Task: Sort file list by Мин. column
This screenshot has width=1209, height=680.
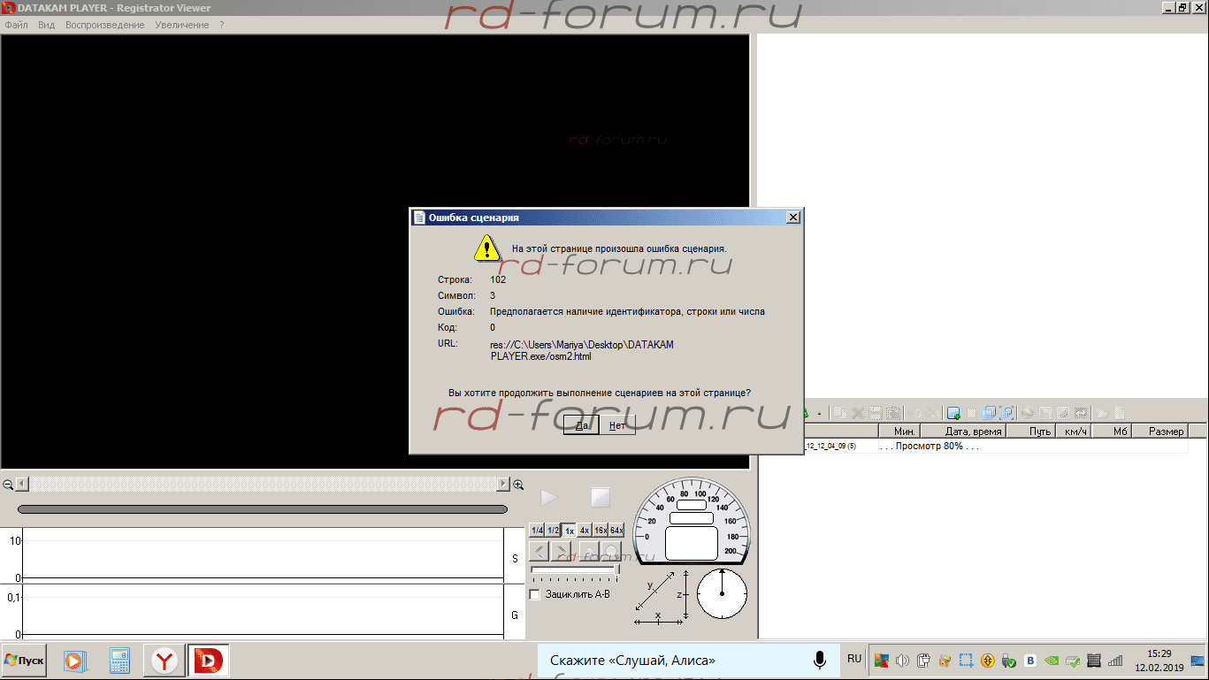Action: point(899,432)
